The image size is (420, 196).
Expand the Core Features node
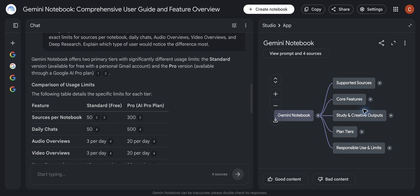point(370,99)
